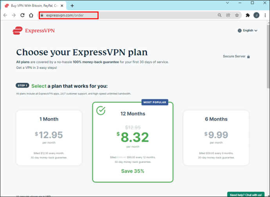Close the Buy VPN With Bitcoin tab

click(x=62, y=6)
